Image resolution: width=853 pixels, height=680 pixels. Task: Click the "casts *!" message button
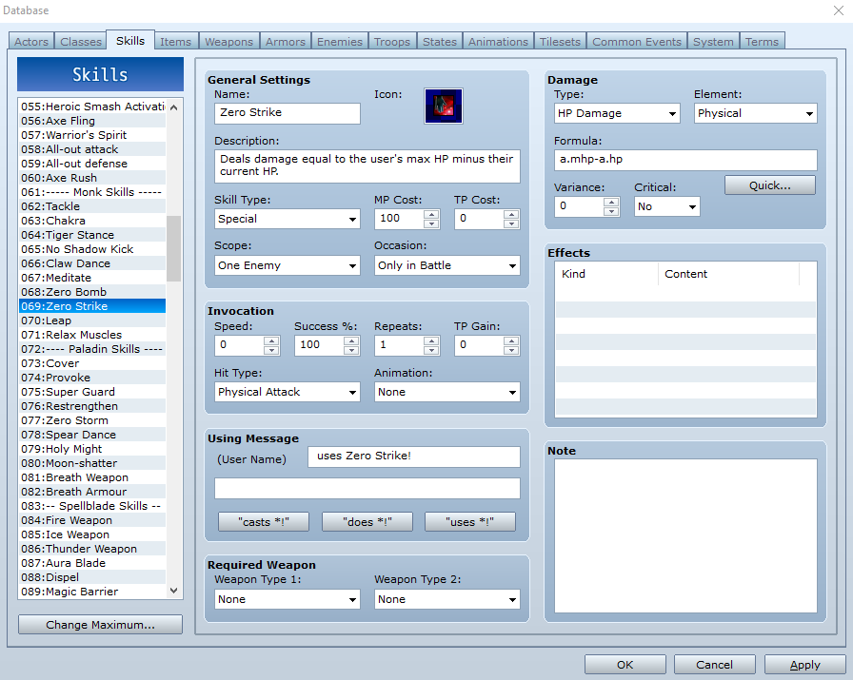pos(264,522)
